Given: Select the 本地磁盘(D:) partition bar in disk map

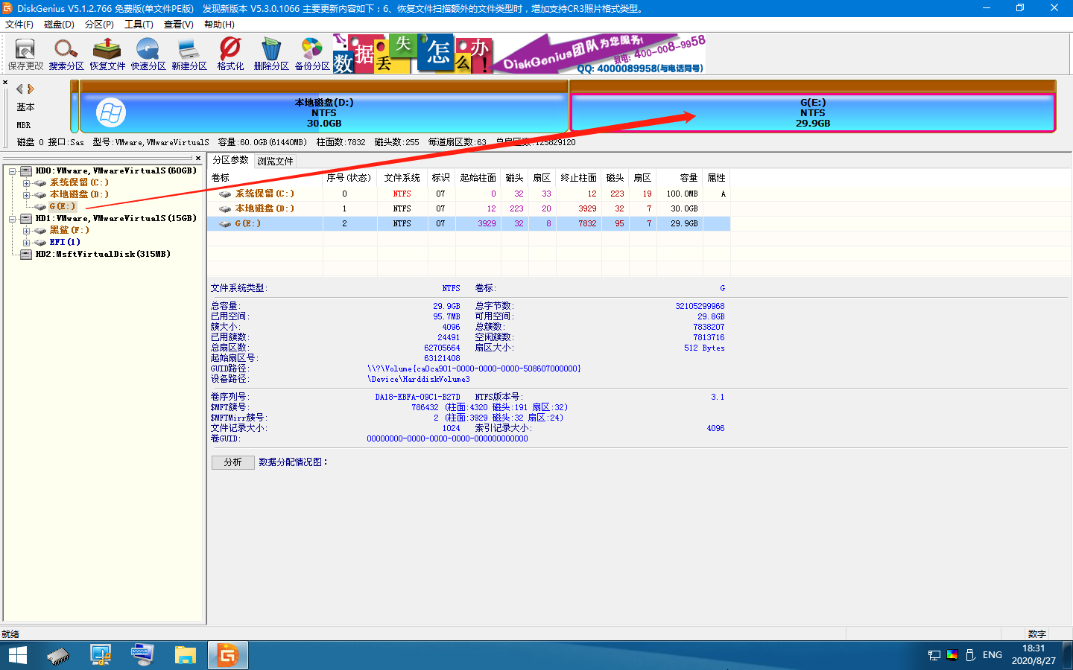Looking at the screenshot, I should pos(323,106).
